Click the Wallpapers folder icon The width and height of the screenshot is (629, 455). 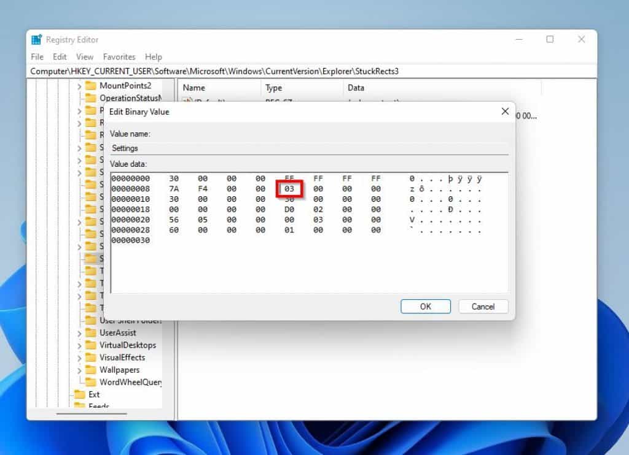[x=91, y=370]
